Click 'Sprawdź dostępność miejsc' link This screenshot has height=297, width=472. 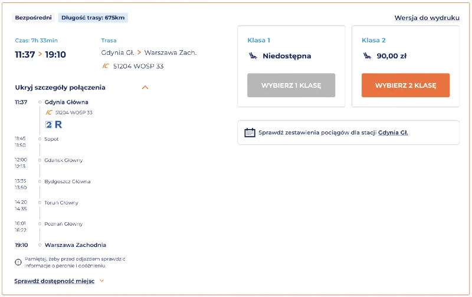click(x=54, y=281)
